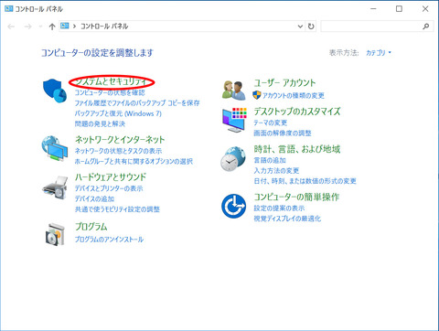Viewport: 439px width, 331px height.
Task: Click the Clock, Language, Region globe-clock icon
Action: coord(233,159)
